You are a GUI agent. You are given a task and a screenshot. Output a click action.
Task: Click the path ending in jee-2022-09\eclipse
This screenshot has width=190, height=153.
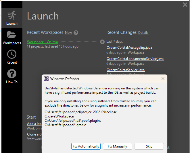click(81, 112)
